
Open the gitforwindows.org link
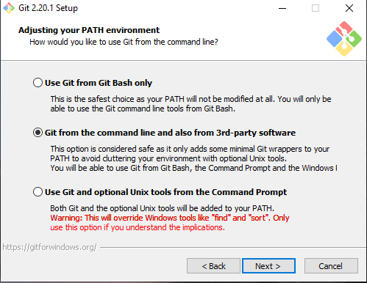[x=49, y=247]
